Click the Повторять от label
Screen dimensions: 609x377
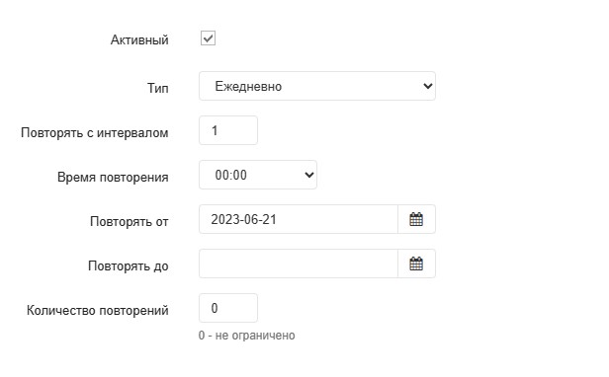coord(129,221)
